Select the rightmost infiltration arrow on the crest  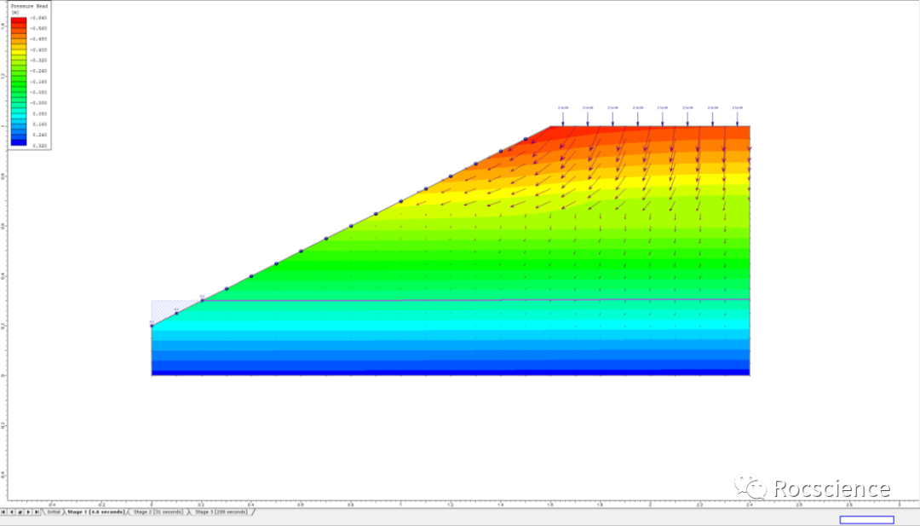pyautogui.click(x=737, y=117)
